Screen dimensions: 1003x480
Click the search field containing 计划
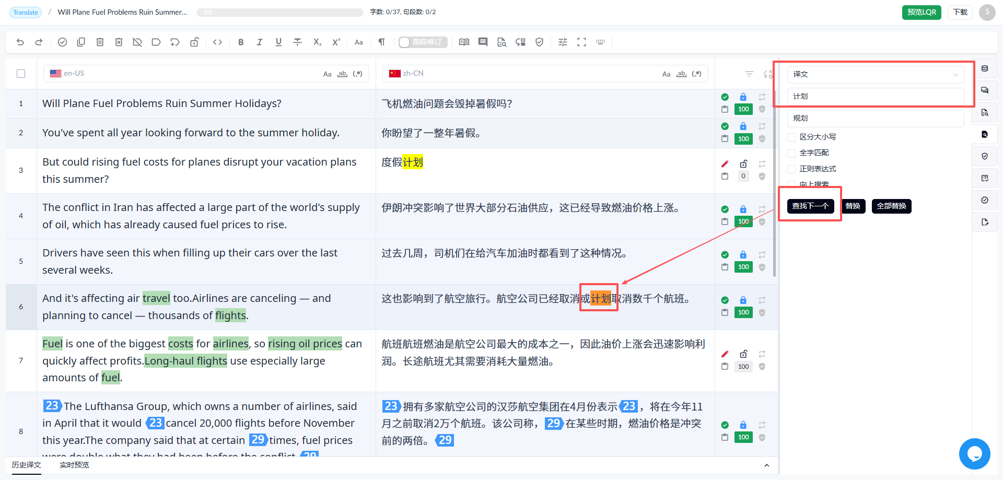(x=876, y=96)
